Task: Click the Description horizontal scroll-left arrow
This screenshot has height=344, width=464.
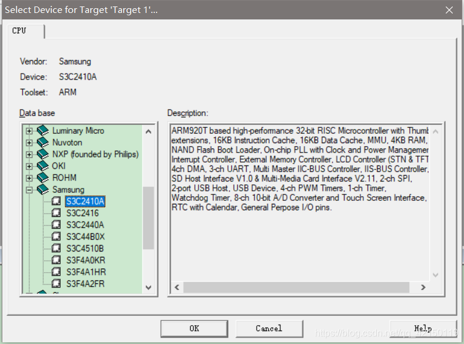Action: pyautogui.click(x=177, y=287)
